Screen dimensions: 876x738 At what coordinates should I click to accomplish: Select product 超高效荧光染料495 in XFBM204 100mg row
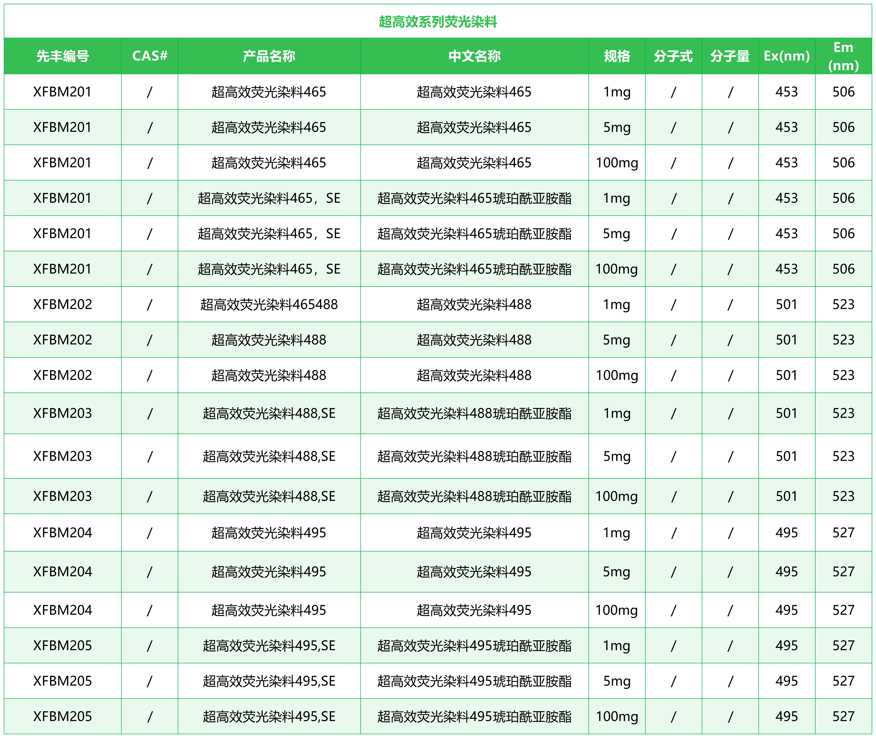pyautogui.click(x=269, y=610)
